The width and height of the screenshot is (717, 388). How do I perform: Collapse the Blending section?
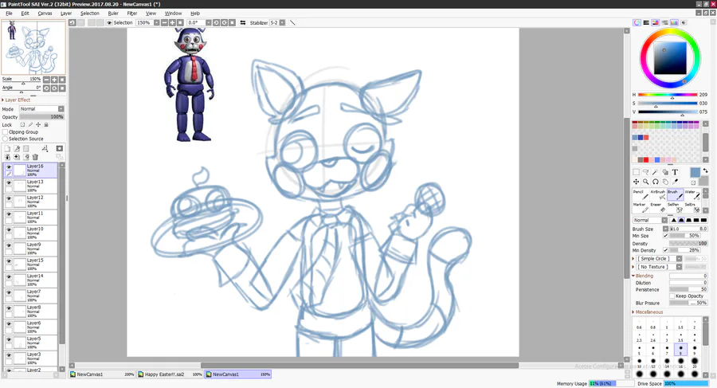643,276
